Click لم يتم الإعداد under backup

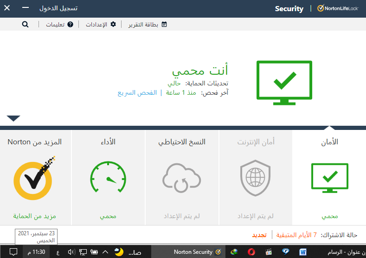(x=181, y=216)
